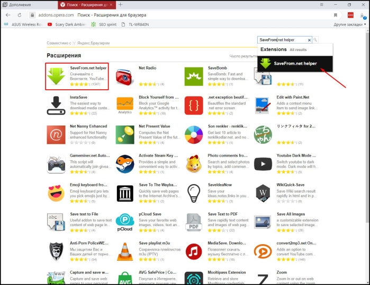This screenshot has height=285, width=370.
Task: Open the Edit with Paint.Net icon
Action: pyautogui.click(x=263, y=106)
